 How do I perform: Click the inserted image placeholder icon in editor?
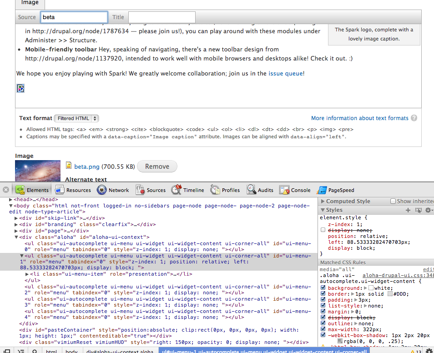20,88
